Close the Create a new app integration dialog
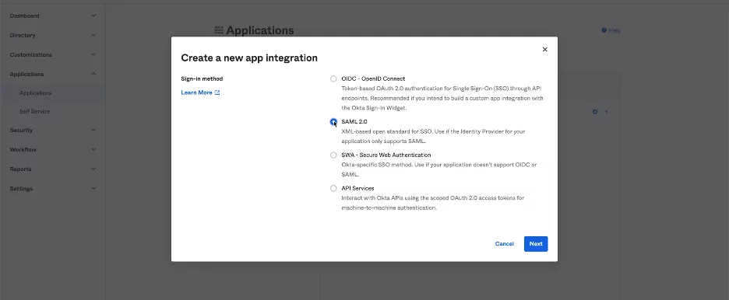The width and height of the screenshot is (729, 300). click(545, 49)
